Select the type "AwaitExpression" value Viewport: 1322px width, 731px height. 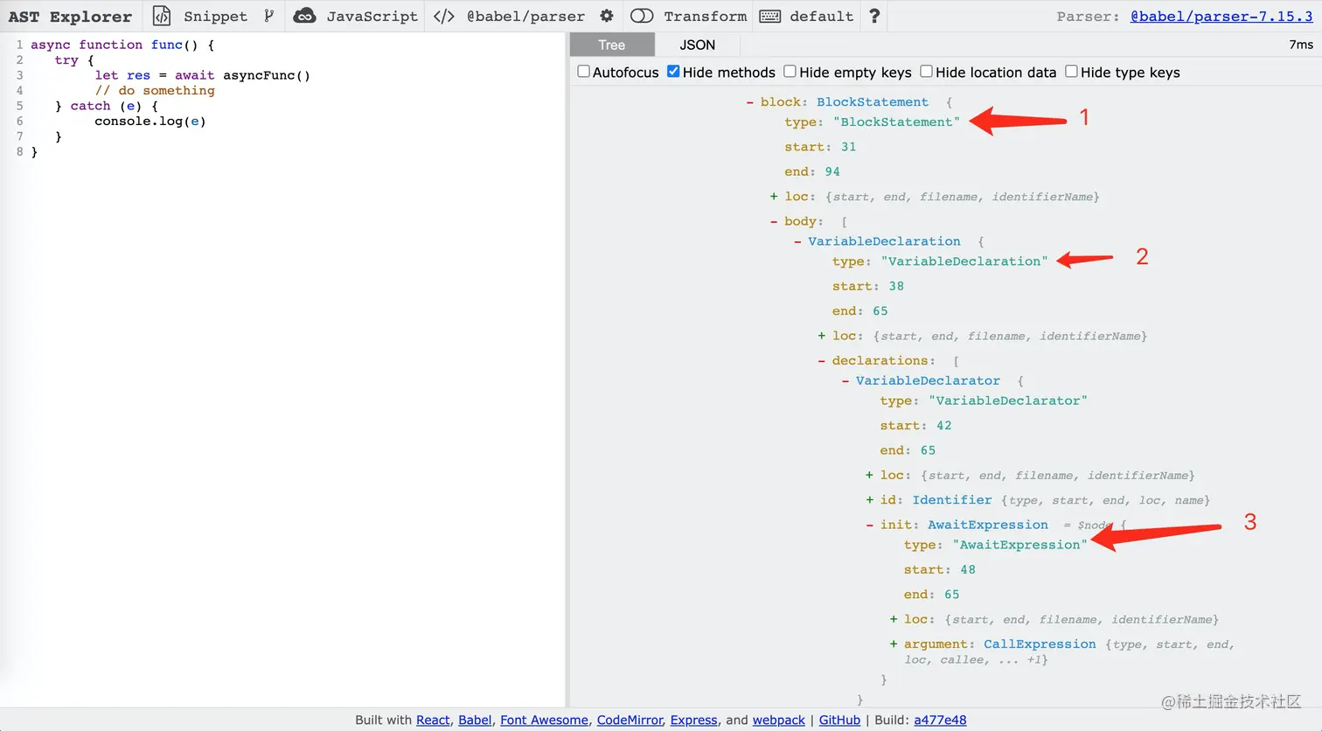pyautogui.click(x=1020, y=545)
